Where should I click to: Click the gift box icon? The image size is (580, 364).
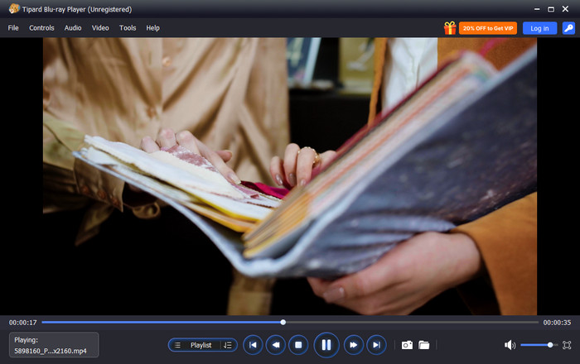(x=451, y=28)
